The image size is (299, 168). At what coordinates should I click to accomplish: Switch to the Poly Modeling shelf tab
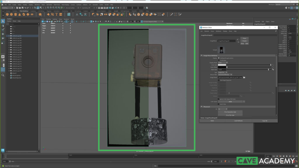point(24,11)
